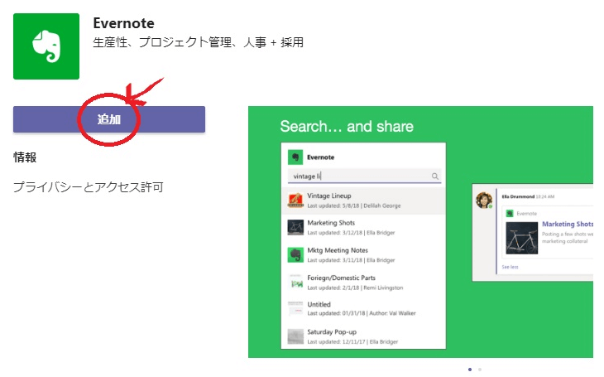The height and width of the screenshot is (377, 604).
Task: Click Ella Drummond's profile avatar
Action: click(484, 201)
